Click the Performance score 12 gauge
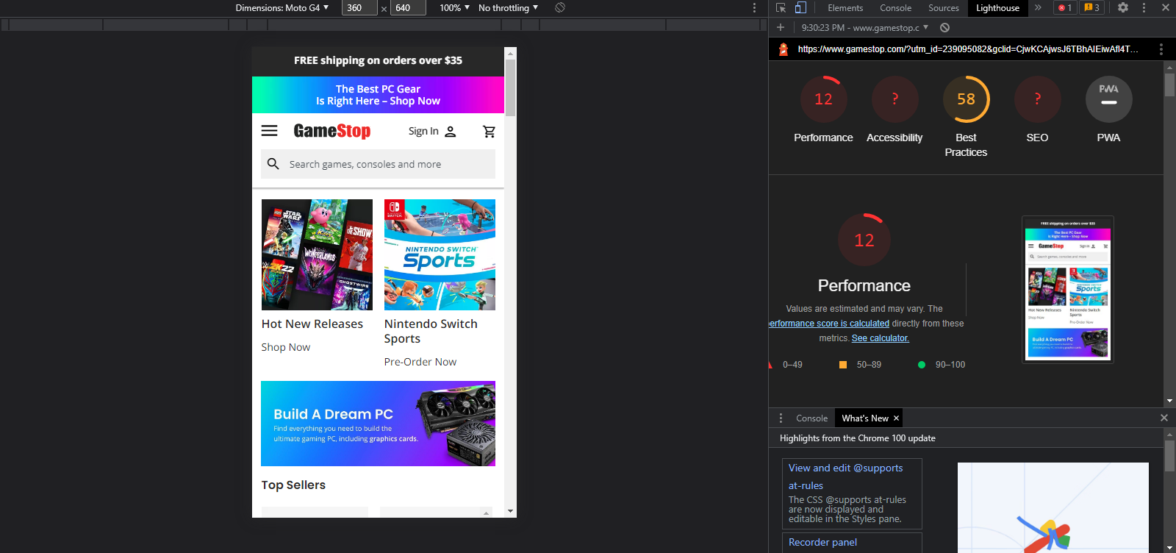This screenshot has width=1176, height=553. [823, 99]
